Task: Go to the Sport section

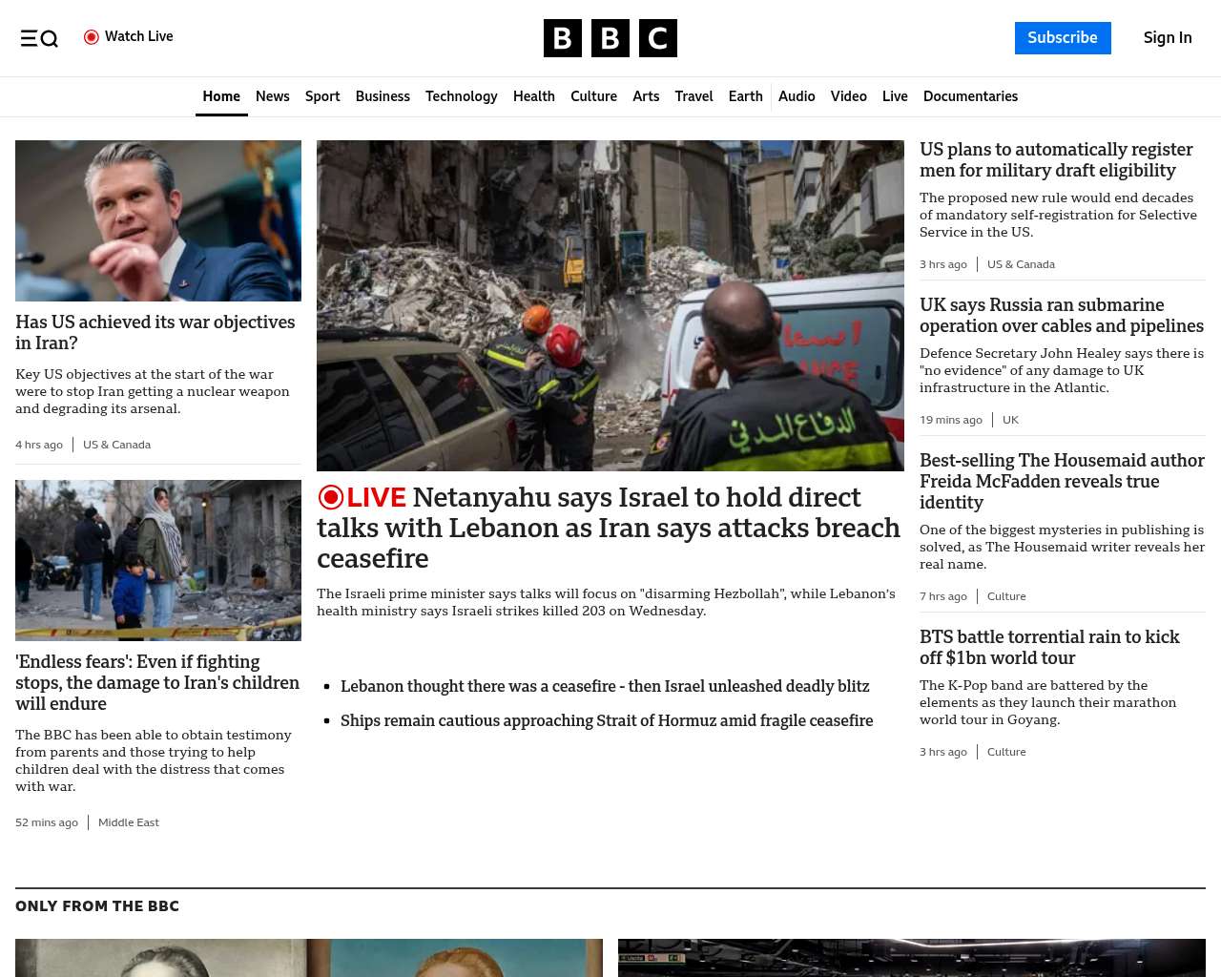Action: [x=322, y=96]
